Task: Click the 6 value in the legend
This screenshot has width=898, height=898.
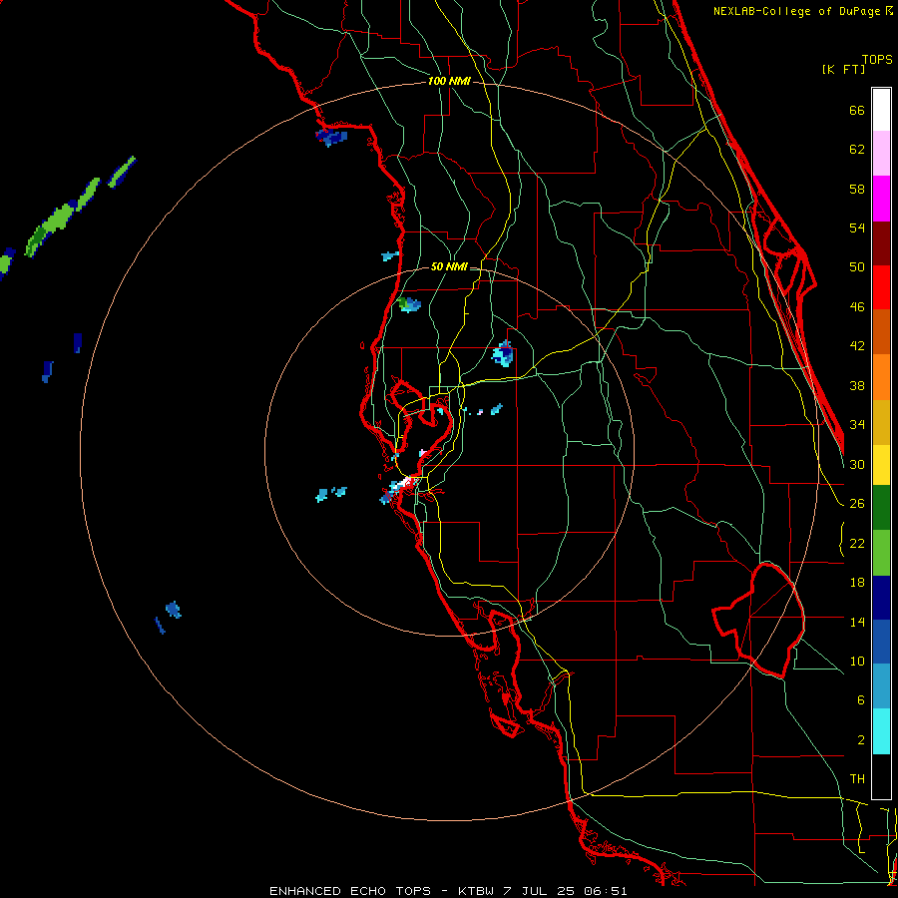Action: (861, 700)
